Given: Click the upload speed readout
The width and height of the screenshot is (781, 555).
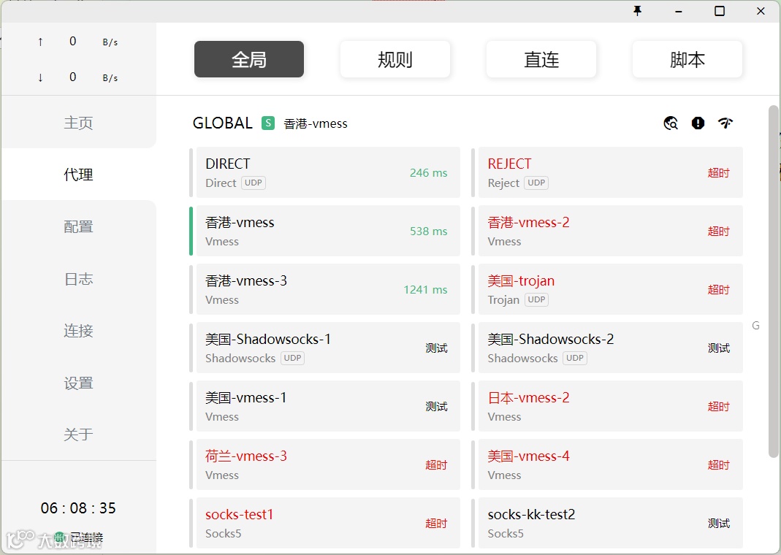Looking at the screenshot, I should point(78,42).
